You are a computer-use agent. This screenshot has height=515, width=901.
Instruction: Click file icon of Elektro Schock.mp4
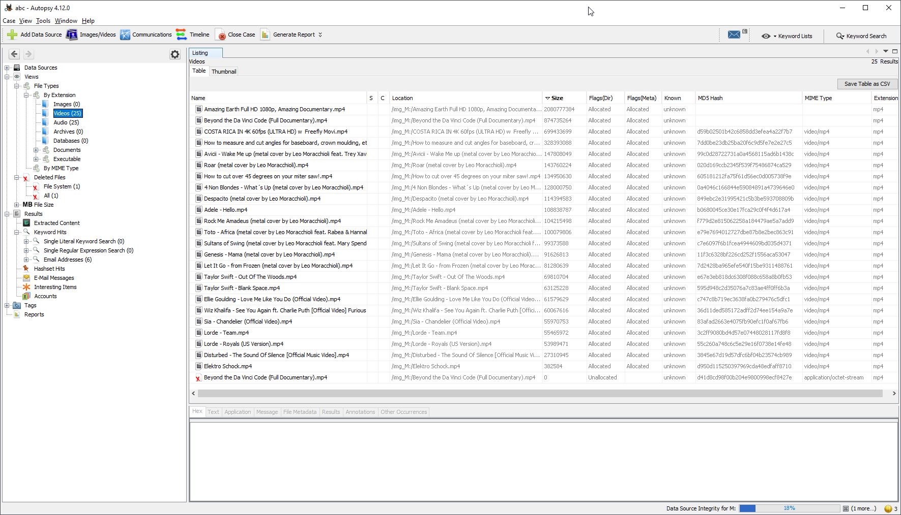click(199, 366)
